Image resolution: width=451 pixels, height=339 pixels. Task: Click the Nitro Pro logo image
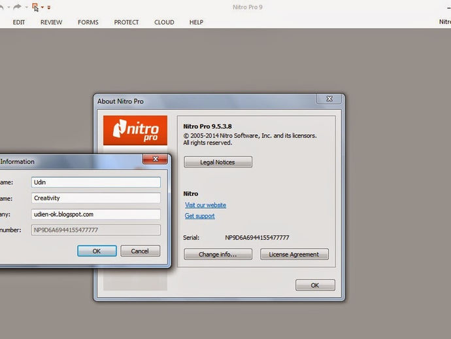coord(135,130)
